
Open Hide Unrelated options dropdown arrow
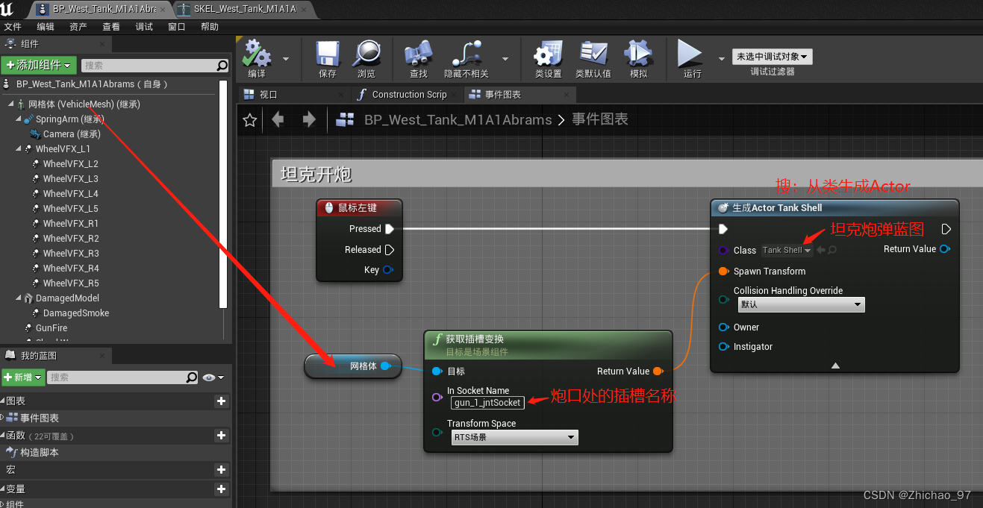click(x=505, y=58)
